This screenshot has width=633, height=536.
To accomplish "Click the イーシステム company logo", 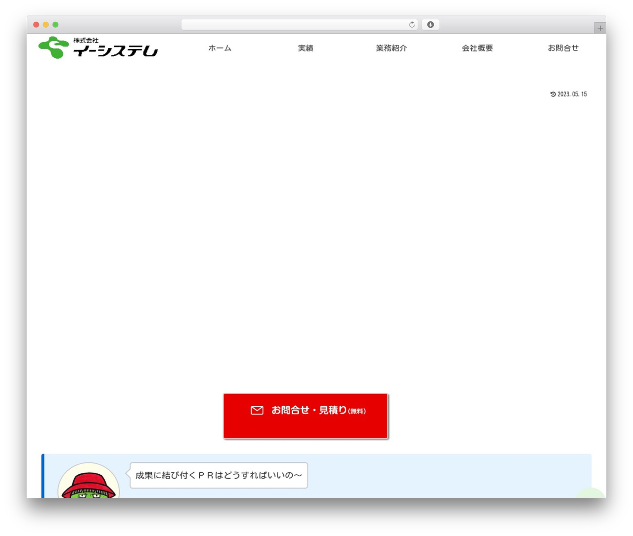I will click(98, 47).
